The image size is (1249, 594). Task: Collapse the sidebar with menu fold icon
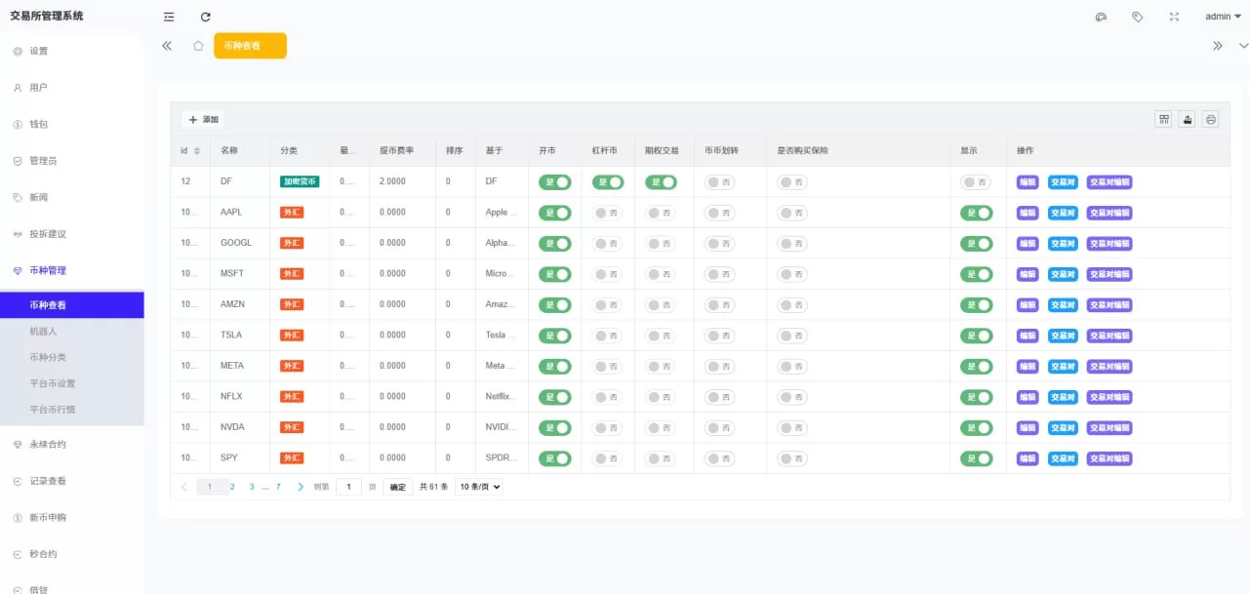169,17
